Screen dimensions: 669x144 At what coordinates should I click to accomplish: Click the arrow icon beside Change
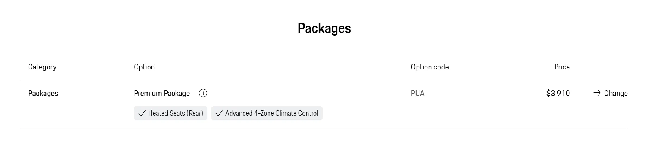pyautogui.click(x=596, y=93)
